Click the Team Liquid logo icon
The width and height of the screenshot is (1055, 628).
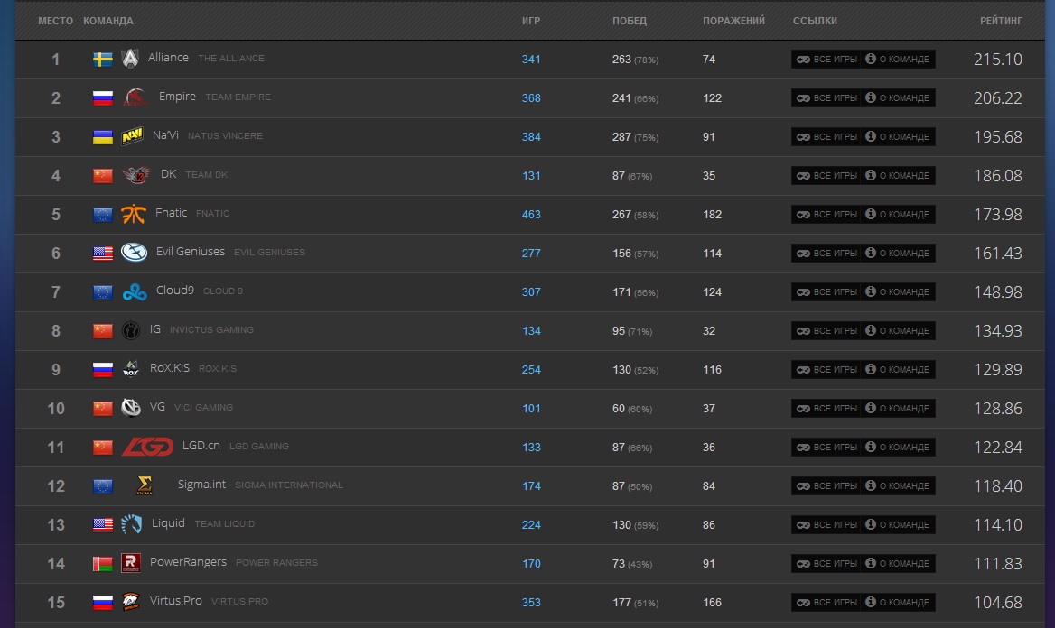coord(132,524)
